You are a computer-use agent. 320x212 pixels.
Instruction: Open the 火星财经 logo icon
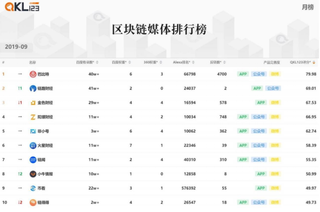pos(33,146)
